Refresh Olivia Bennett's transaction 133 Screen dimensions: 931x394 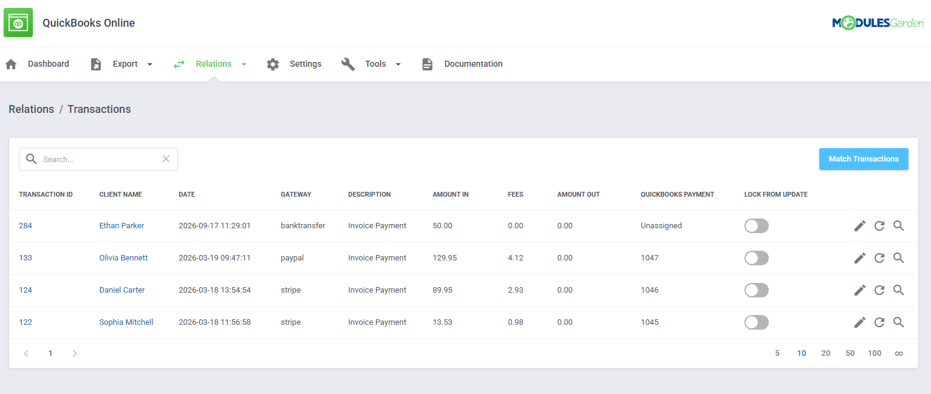879,258
